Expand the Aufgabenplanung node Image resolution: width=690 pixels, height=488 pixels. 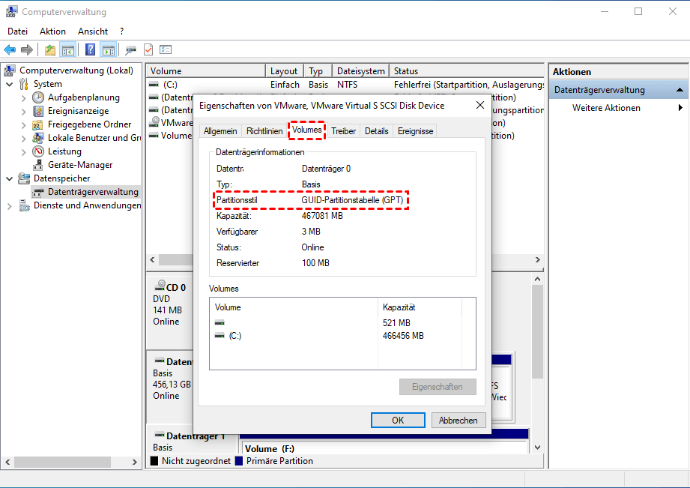coord(24,98)
